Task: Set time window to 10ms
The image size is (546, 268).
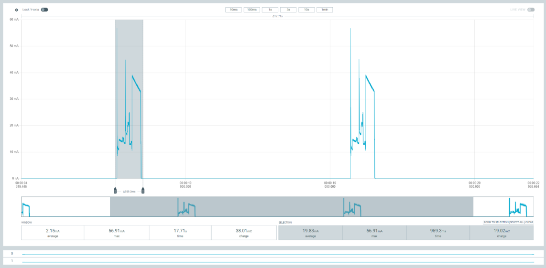Action: click(x=233, y=10)
